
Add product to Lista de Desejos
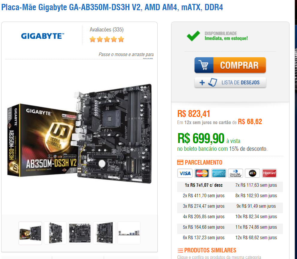230,82
